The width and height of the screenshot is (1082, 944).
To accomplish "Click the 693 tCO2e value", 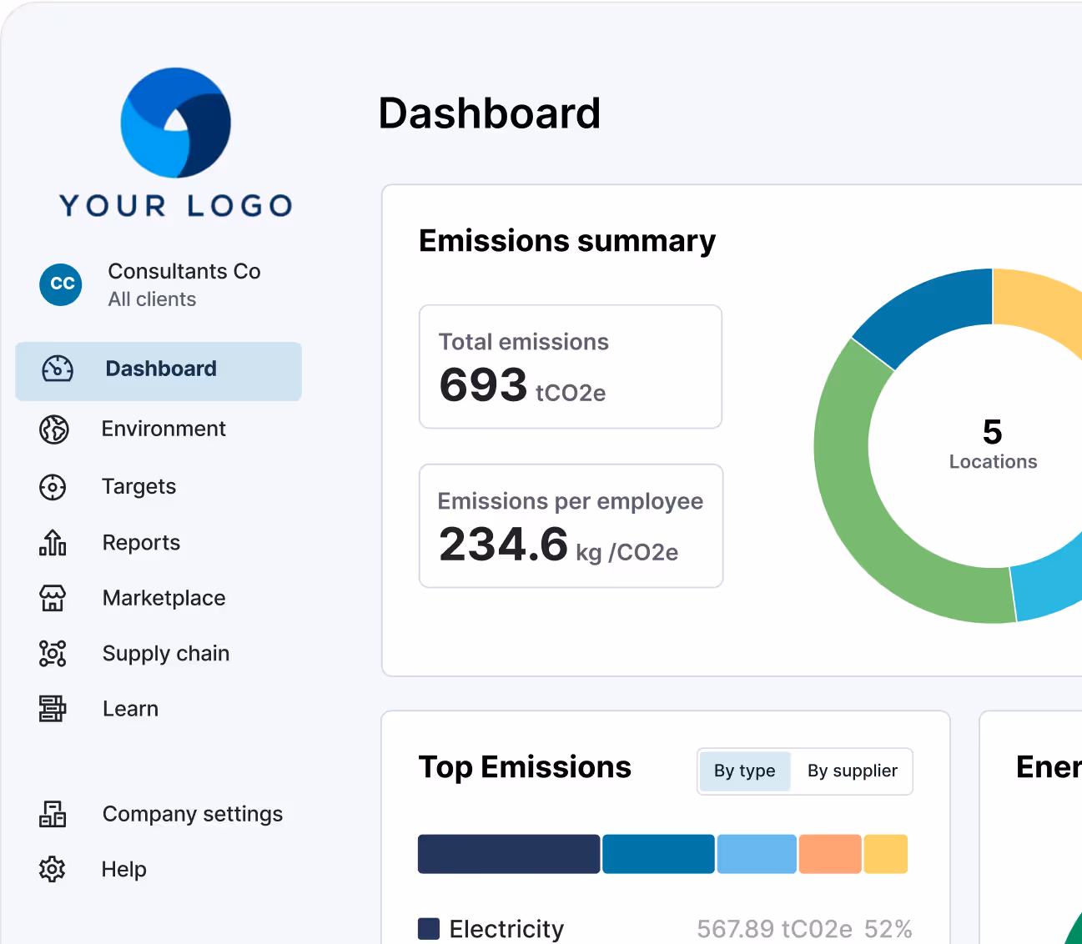I will 522,386.
